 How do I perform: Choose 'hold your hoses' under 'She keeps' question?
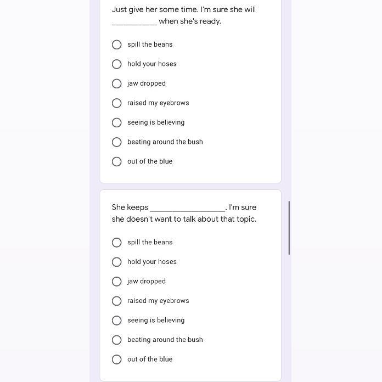[117, 262]
